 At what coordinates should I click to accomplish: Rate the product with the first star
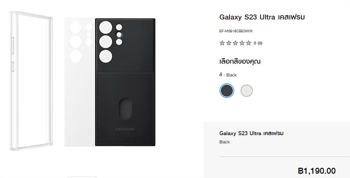coord(222,43)
